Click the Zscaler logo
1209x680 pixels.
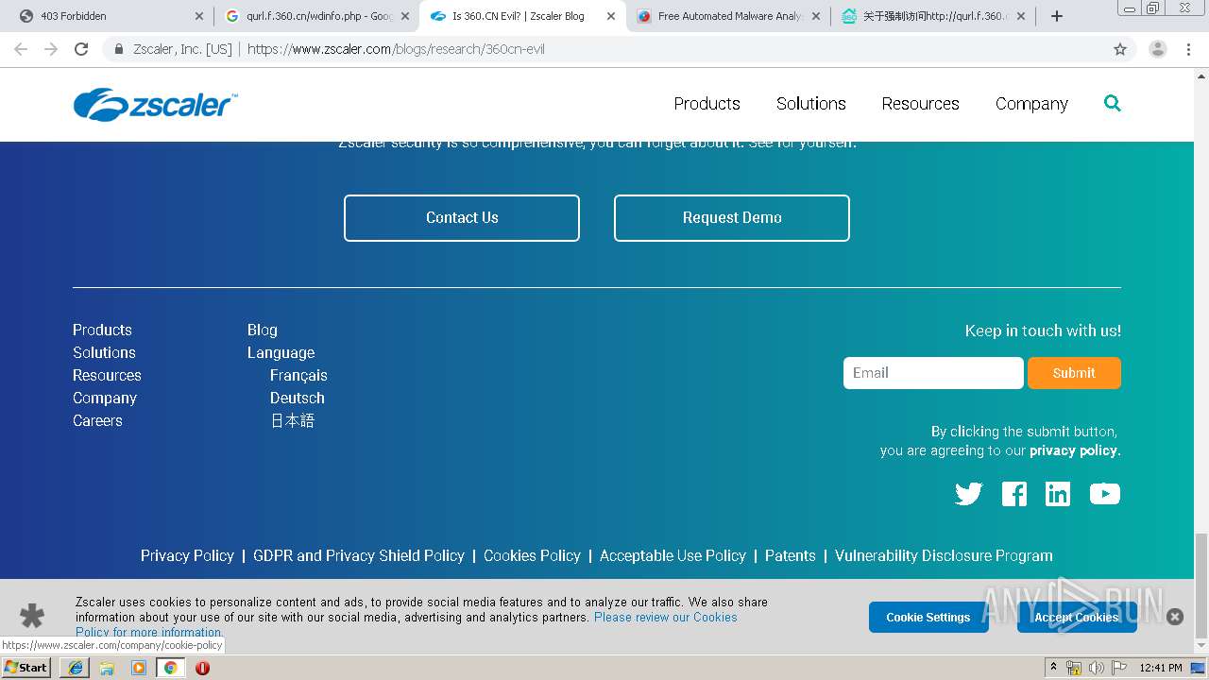click(156, 104)
